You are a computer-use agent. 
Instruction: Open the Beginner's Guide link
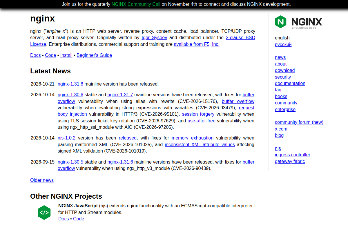pos(94,55)
